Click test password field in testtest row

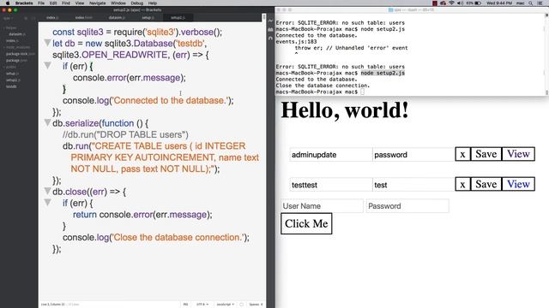pos(413,185)
